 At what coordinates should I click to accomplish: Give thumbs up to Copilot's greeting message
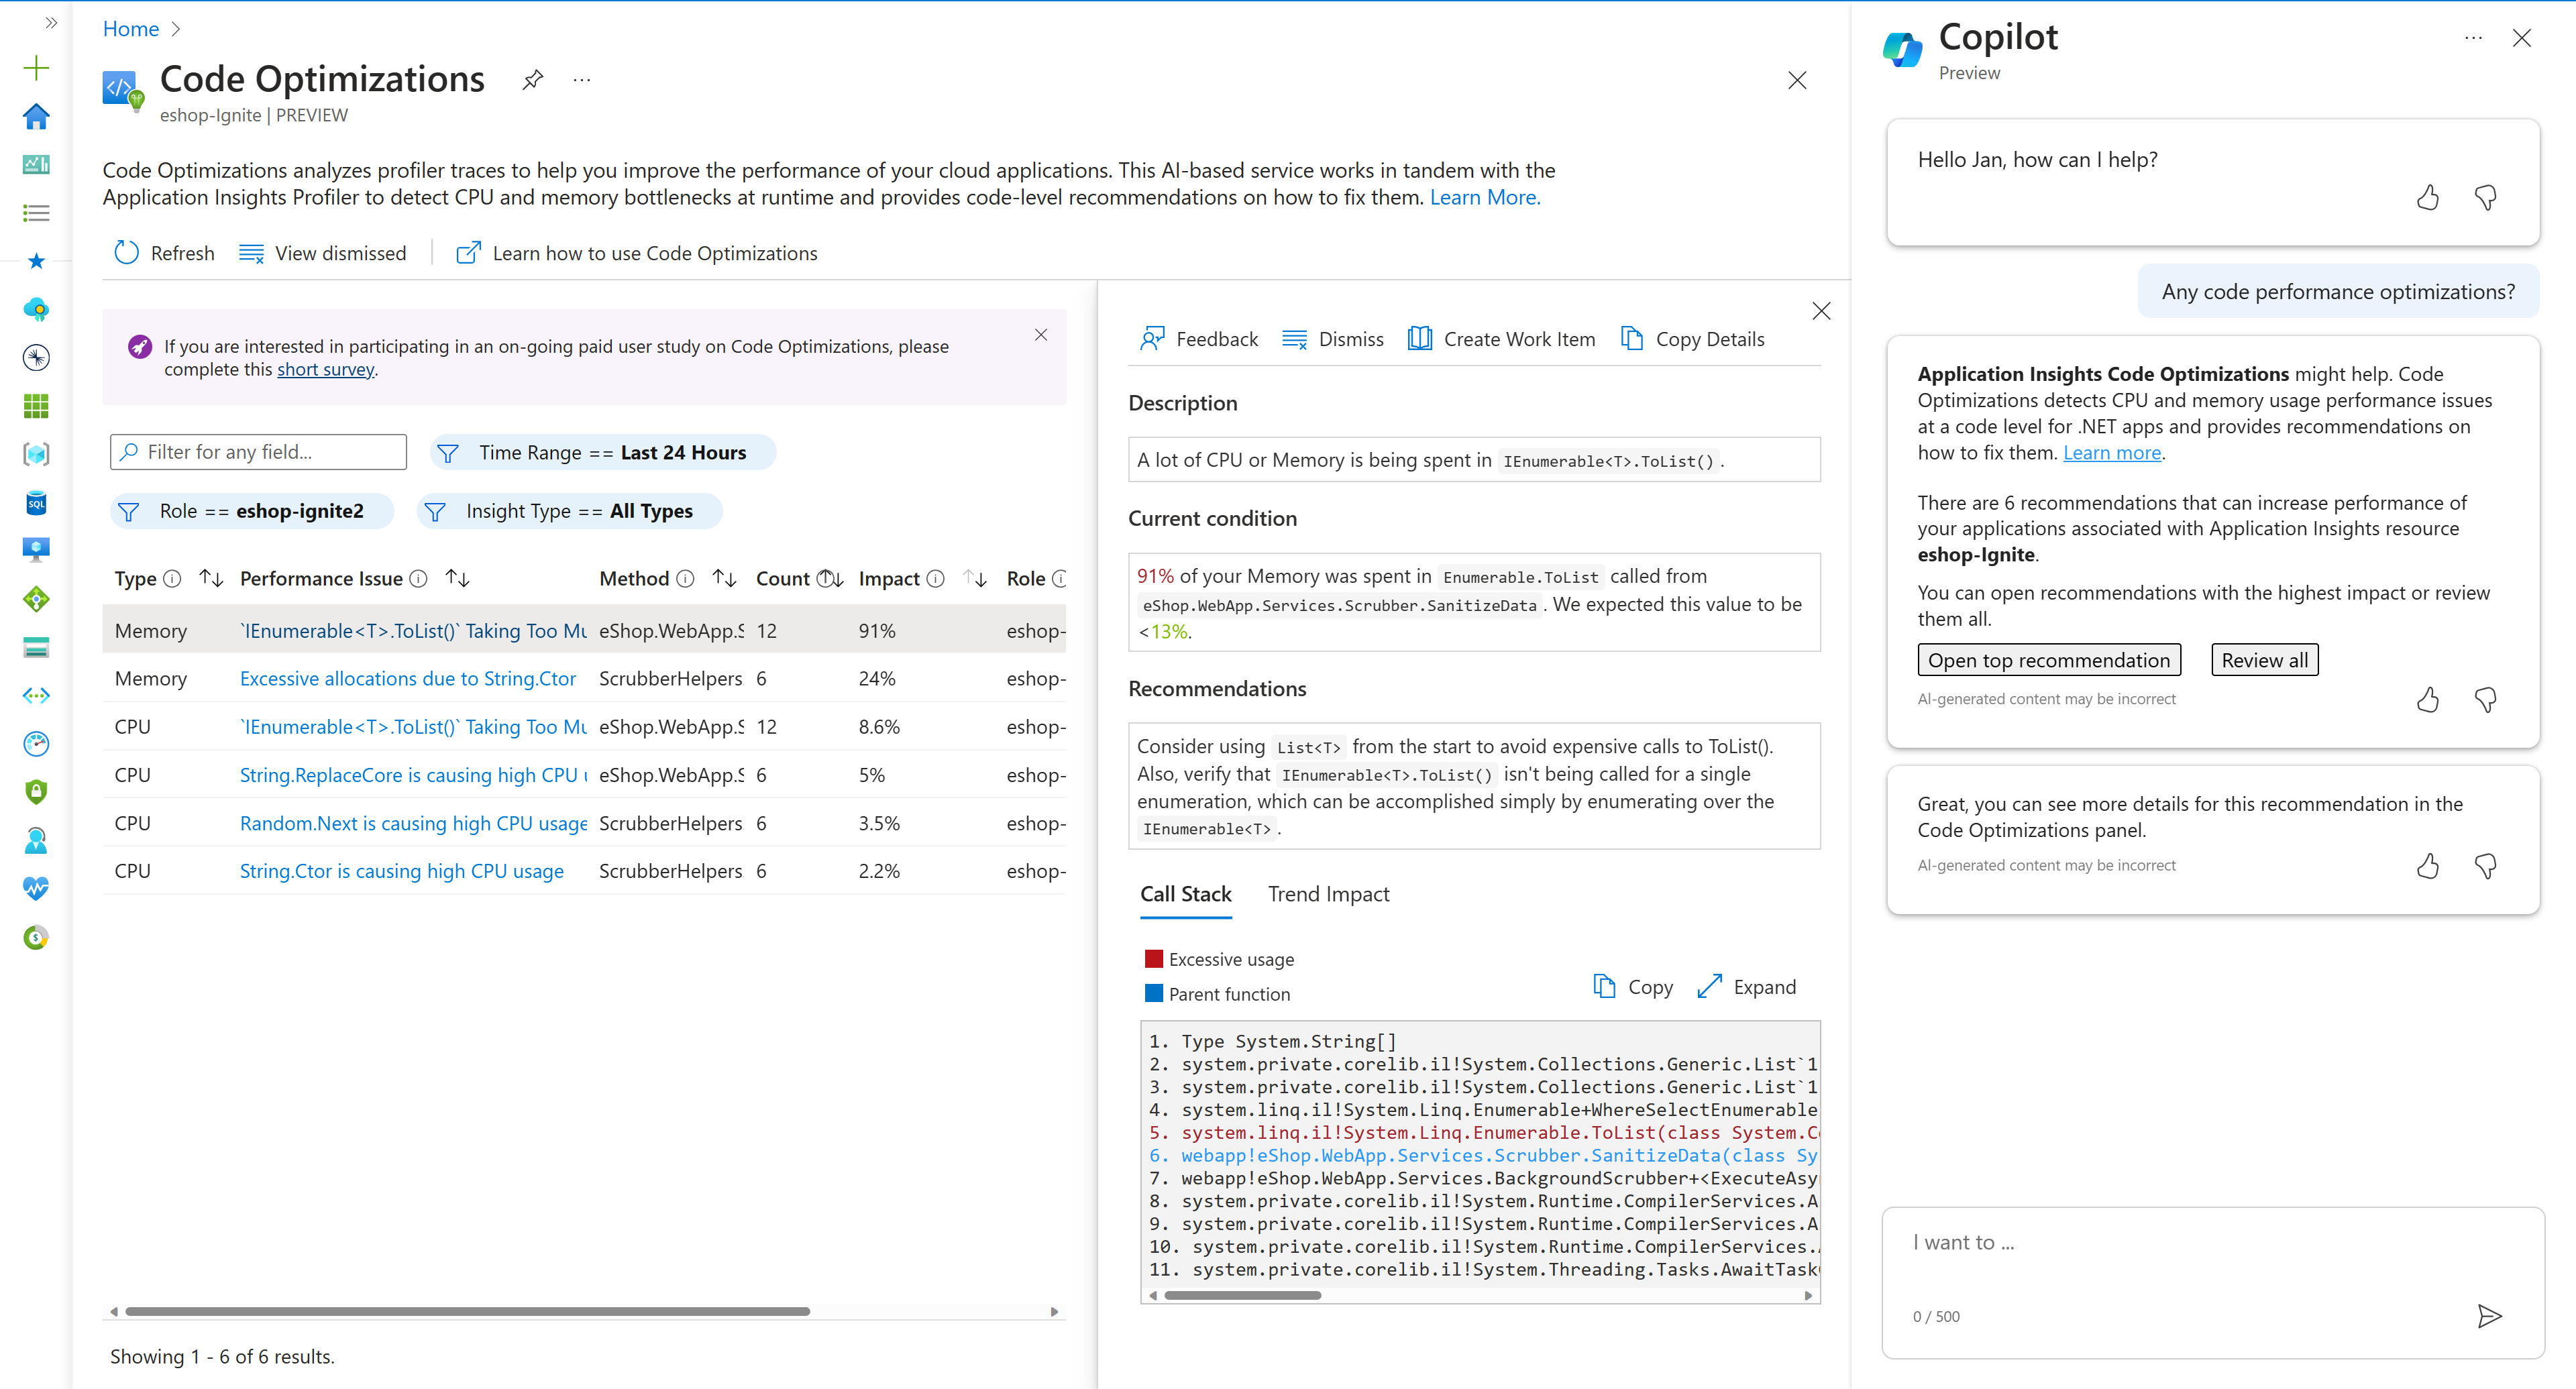click(2428, 198)
